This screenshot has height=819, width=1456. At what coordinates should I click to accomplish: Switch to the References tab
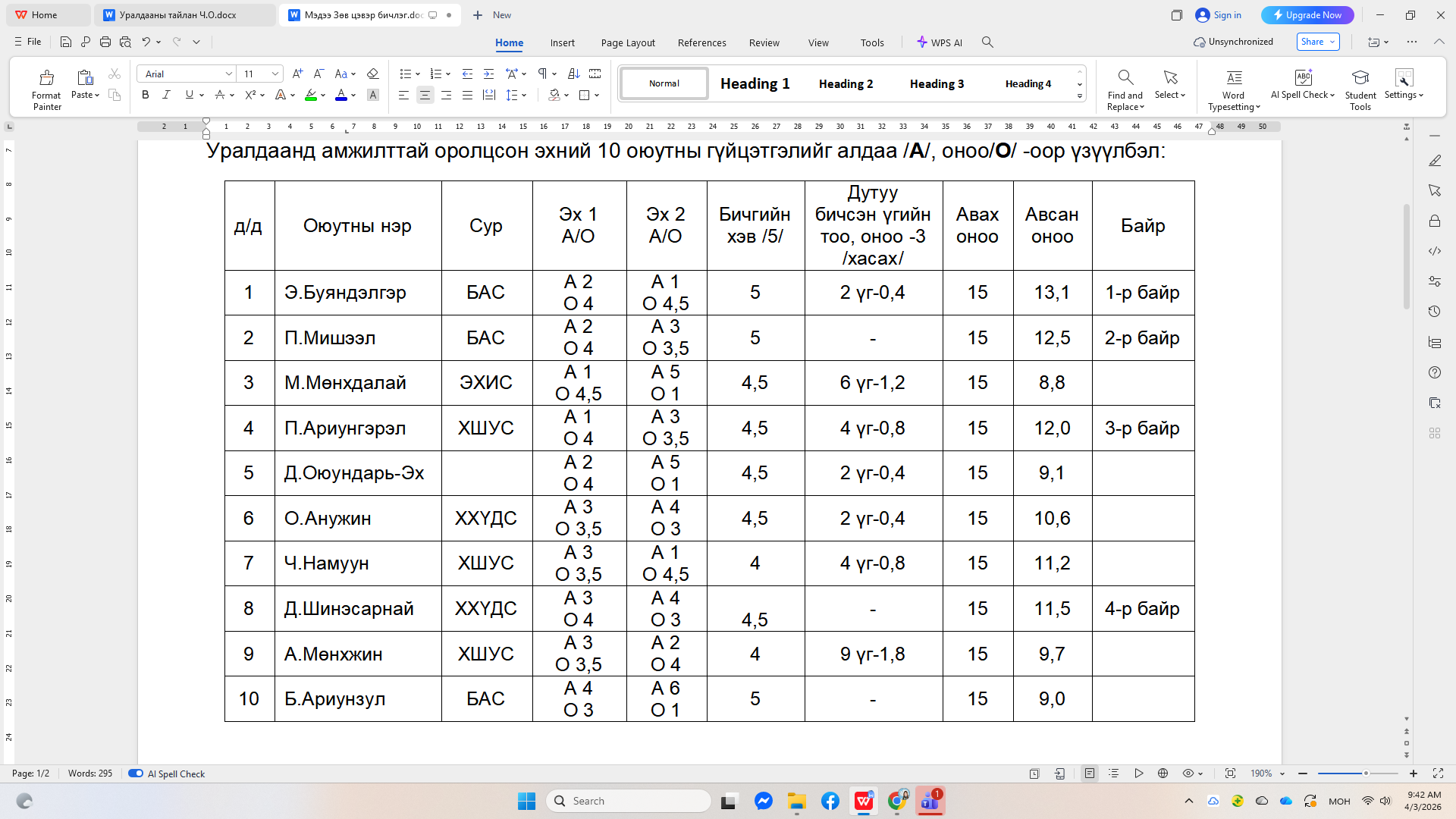[701, 42]
